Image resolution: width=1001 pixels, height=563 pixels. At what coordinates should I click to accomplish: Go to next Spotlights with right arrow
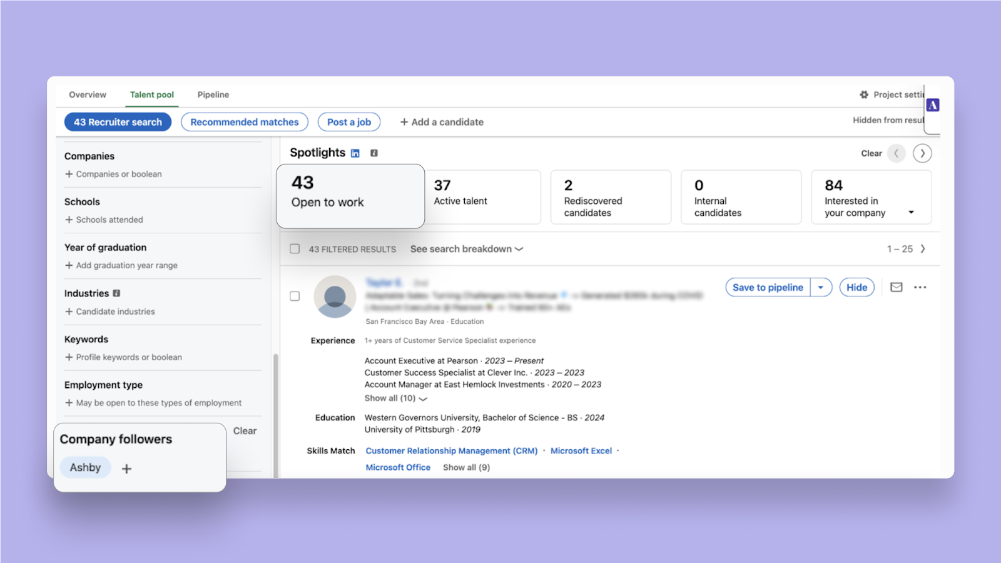point(922,153)
